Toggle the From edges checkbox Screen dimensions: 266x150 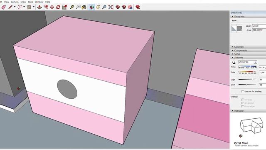[243, 106]
